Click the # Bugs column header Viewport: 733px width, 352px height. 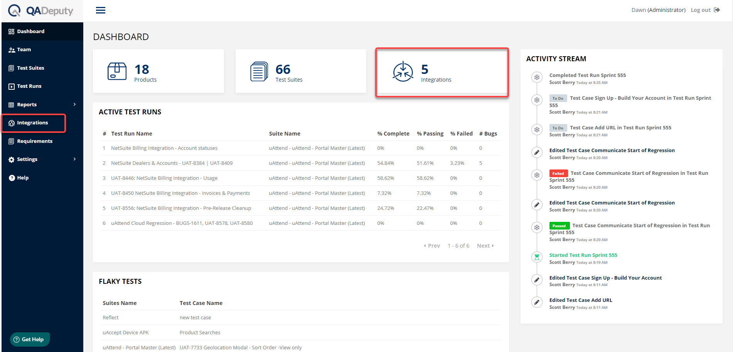tap(488, 134)
